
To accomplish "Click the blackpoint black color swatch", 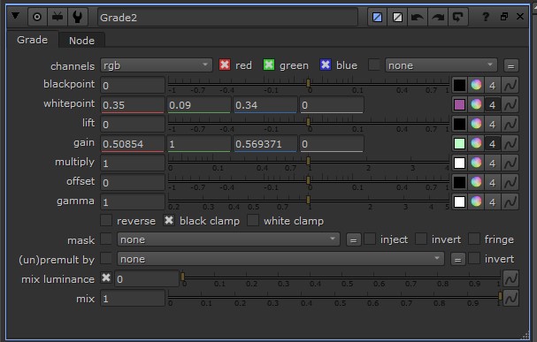I will point(459,85).
